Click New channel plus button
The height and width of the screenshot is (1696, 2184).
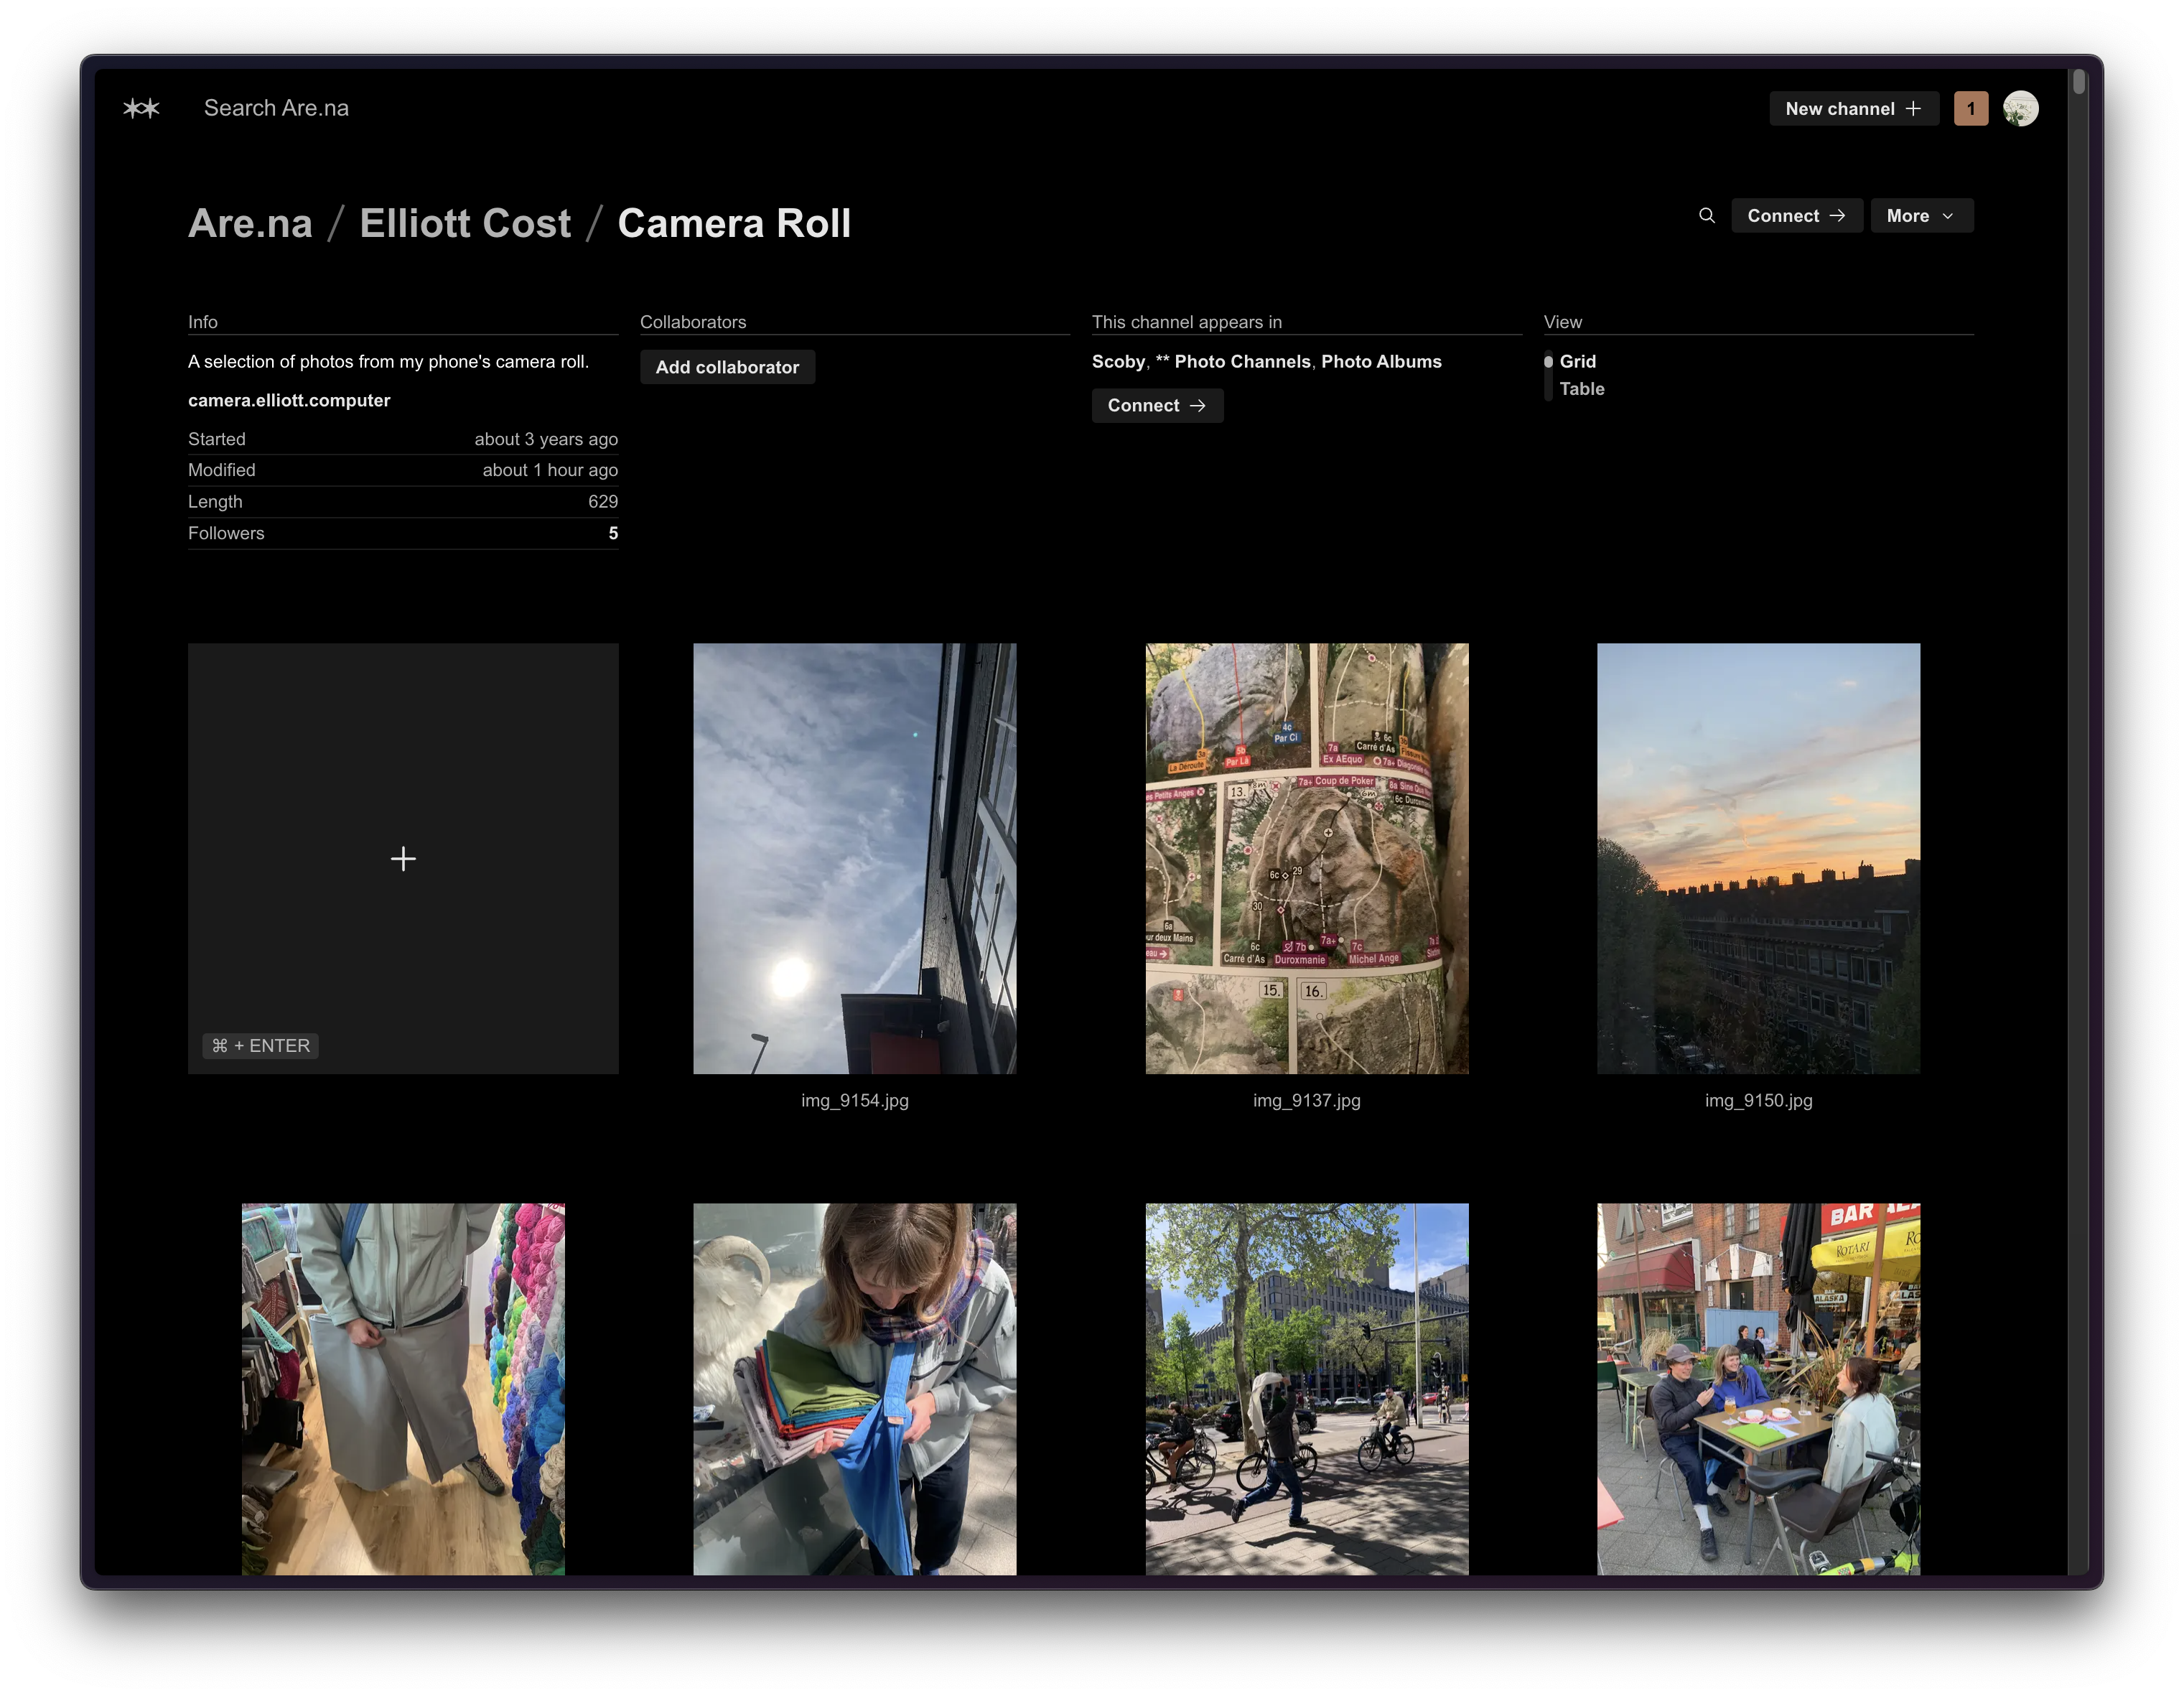pyautogui.click(x=1853, y=108)
